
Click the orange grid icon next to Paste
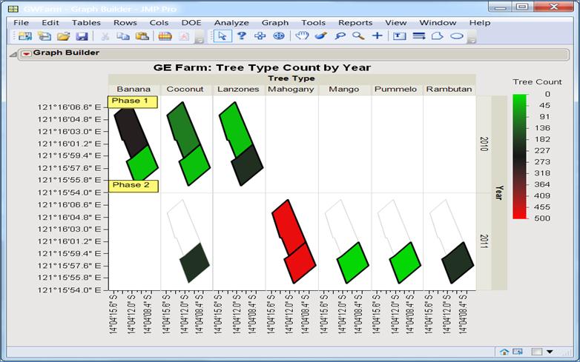(165, 36)
